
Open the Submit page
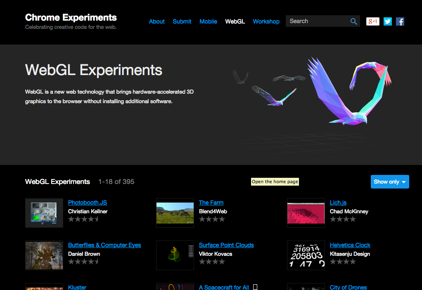point(182,21)
